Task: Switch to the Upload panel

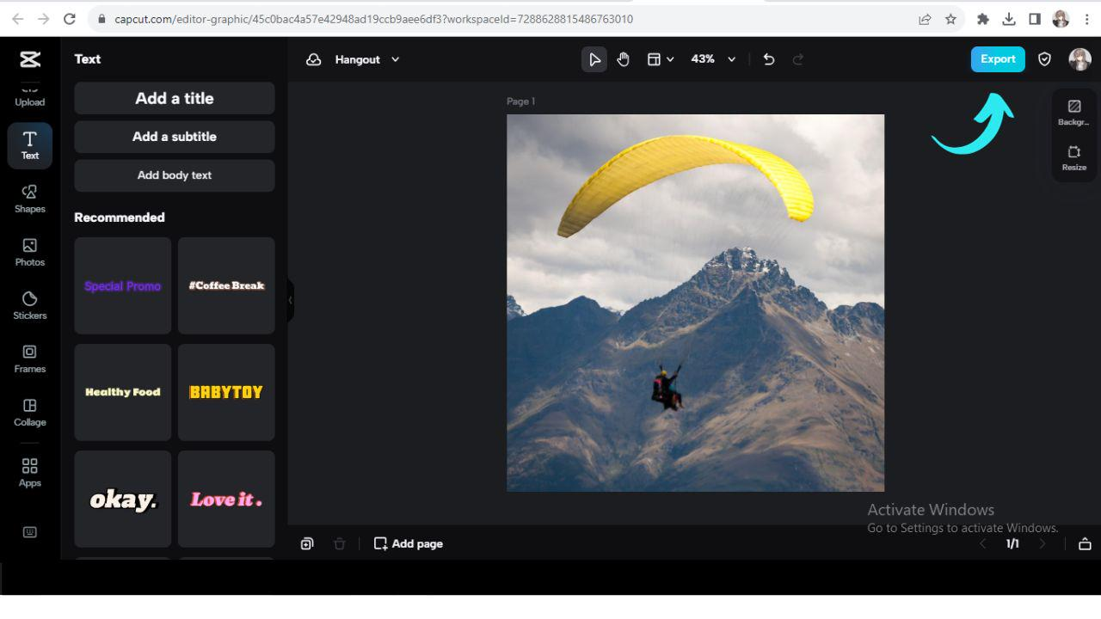Action: tap(29, 95)
